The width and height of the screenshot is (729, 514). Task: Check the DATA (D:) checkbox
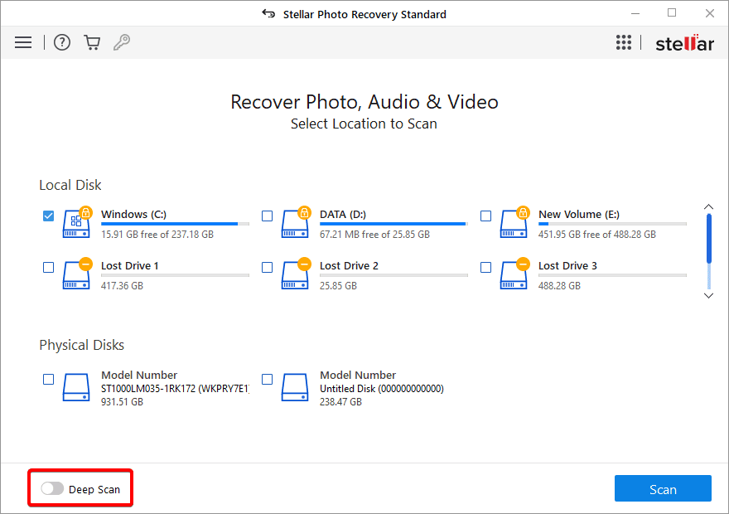267,216
